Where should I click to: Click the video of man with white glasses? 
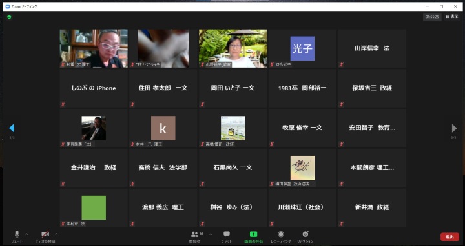(94, 48)
